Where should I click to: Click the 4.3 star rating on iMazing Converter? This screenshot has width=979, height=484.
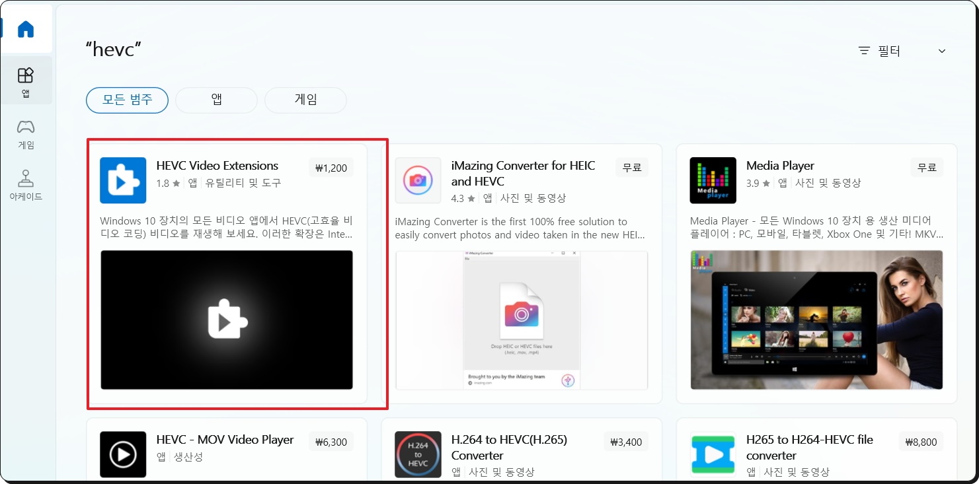pos(463,198)
